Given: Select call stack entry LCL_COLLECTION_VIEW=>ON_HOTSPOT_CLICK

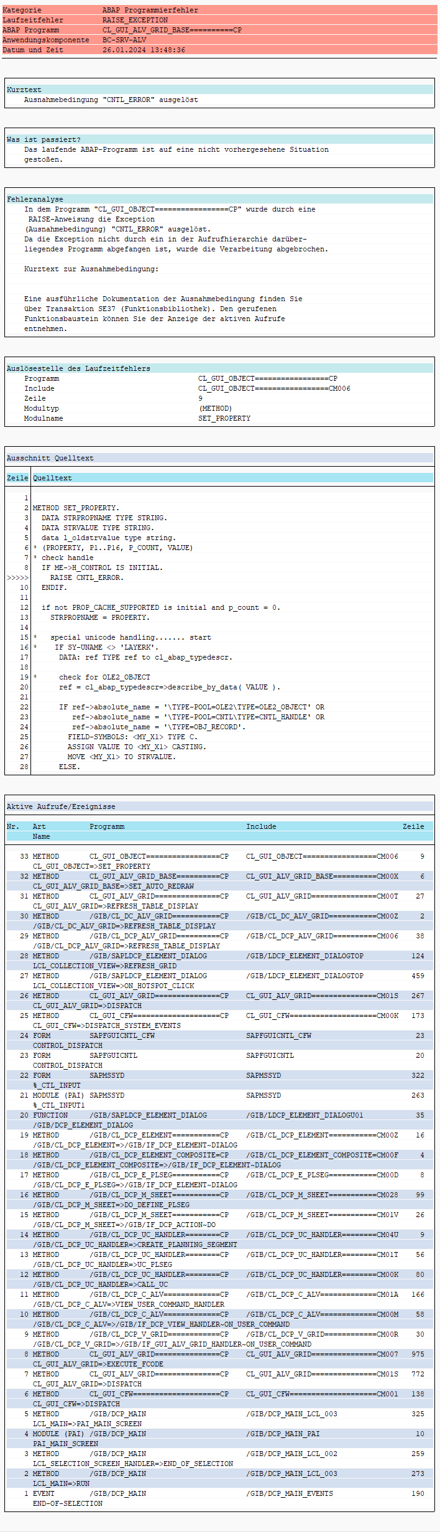Looking at the screenshot, I should pyautogui.click(x=114, y=986).
